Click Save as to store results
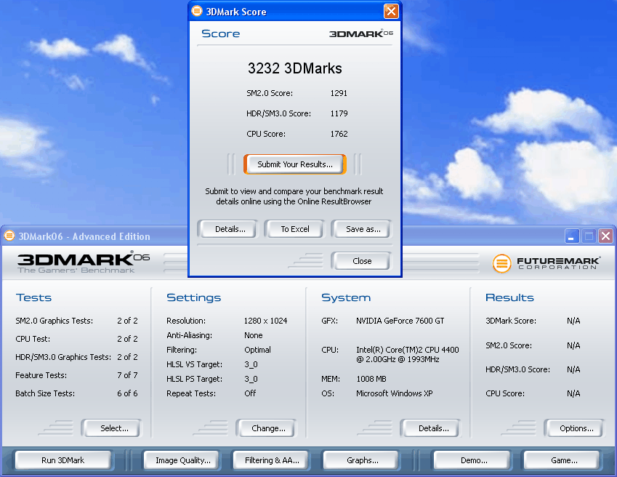This screenshot has width=617, height=477. click(363, 229)
